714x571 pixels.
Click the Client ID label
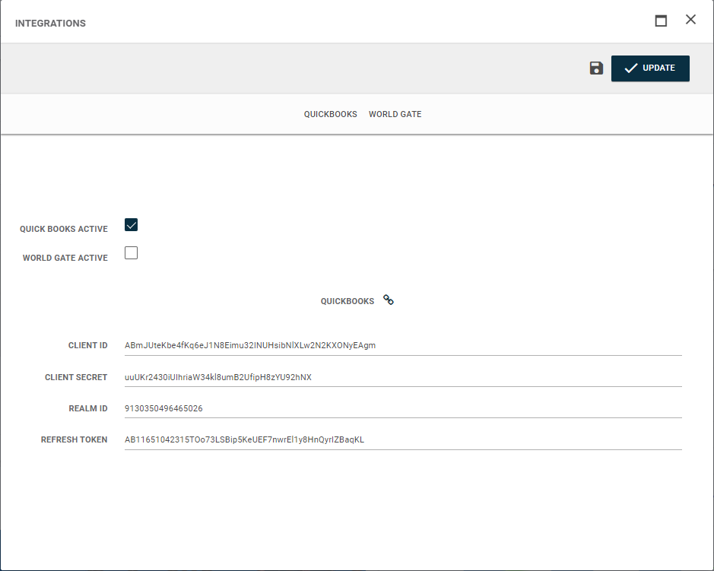[88, 346]
